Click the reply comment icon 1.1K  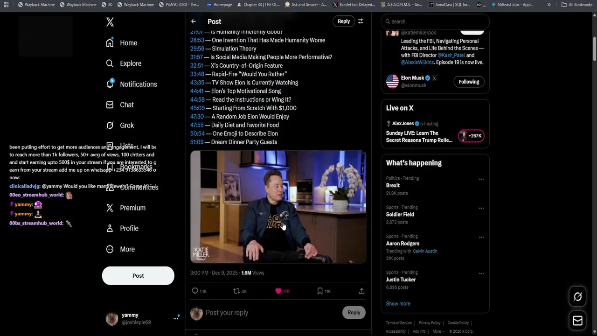coord(195,291)
